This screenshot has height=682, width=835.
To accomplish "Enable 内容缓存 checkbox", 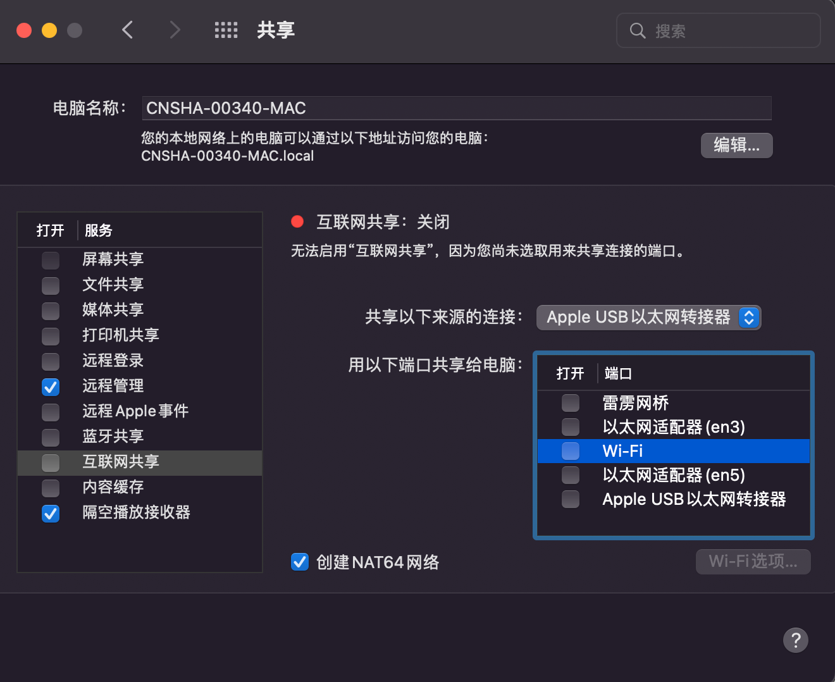I will point(51,488).
